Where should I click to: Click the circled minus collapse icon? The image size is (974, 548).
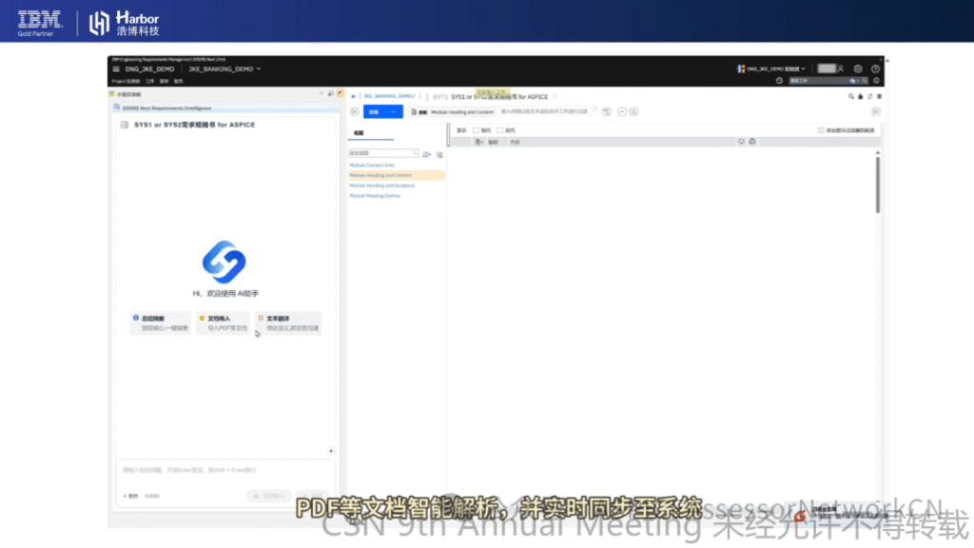click(x=622, y=112)
